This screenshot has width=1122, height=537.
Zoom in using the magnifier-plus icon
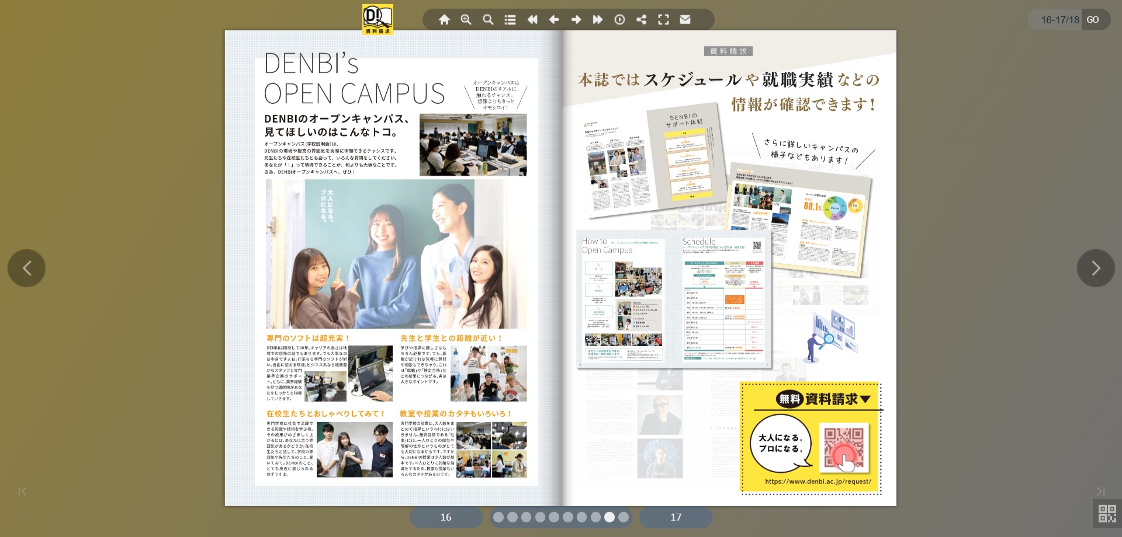coord(466,20)
